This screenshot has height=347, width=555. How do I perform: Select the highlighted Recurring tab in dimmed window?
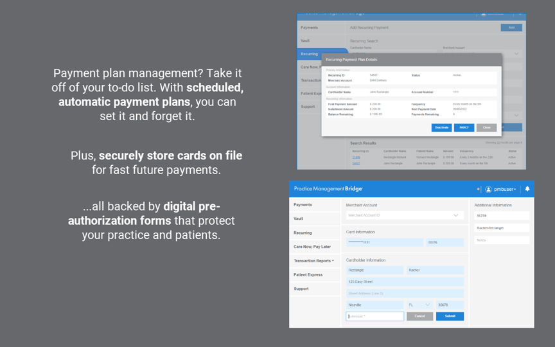pos(322,54)
